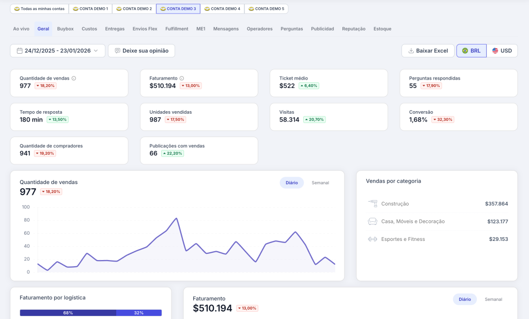The image size is (529, 319).
Task: Show Todas as minhas contas
Action: pos(39,9)
